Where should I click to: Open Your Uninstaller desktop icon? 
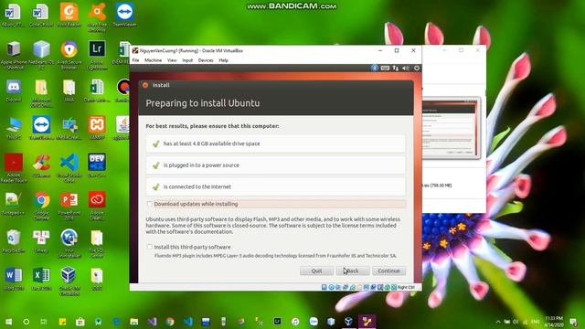(69, 244)
